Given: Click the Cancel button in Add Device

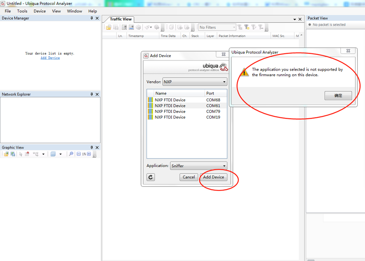Looking at the screenshot, I should [189, 177].
